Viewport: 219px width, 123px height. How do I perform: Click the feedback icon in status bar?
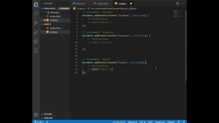click(x=179, y=122)
